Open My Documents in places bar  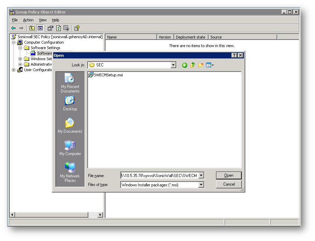tap(70, 125)
